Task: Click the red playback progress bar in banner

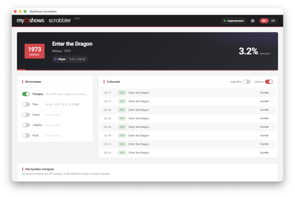Action: click(x=147, y=70)
